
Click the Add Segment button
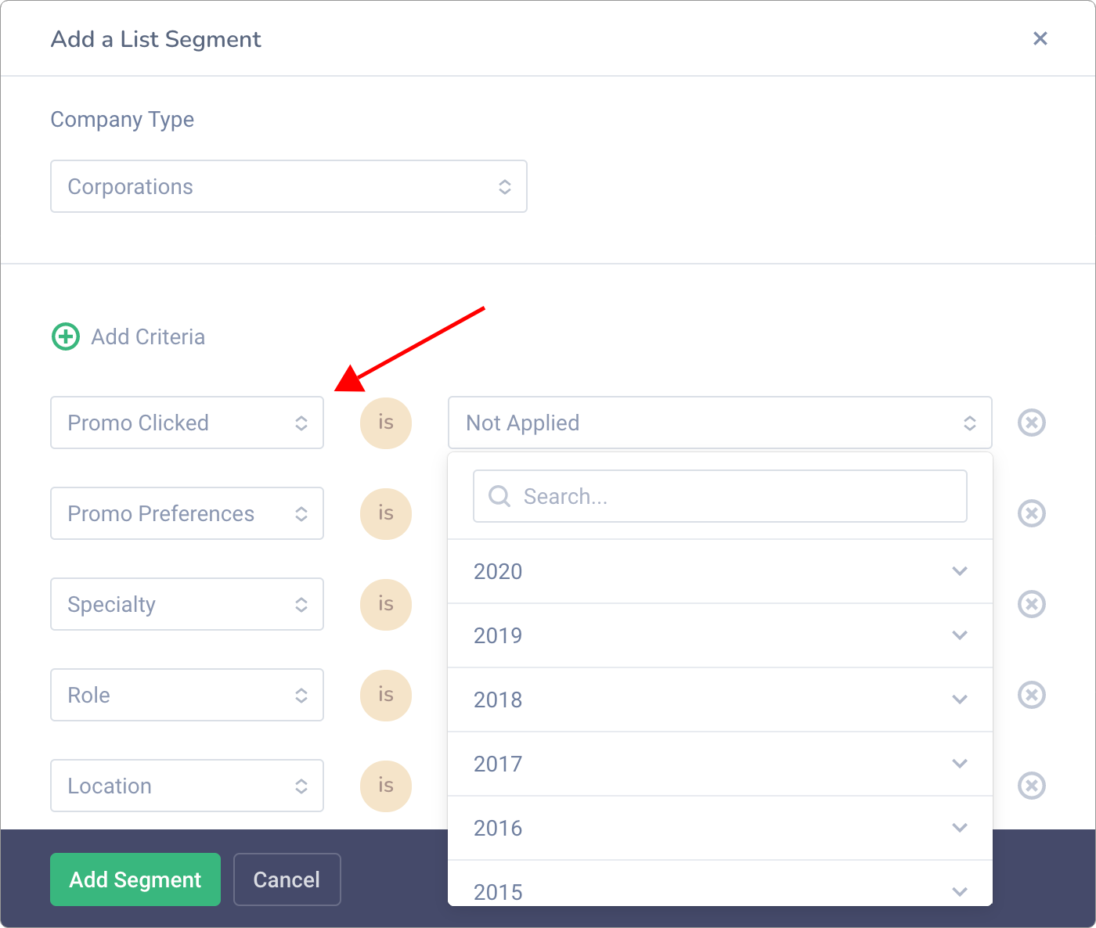(x=135, y=879)
